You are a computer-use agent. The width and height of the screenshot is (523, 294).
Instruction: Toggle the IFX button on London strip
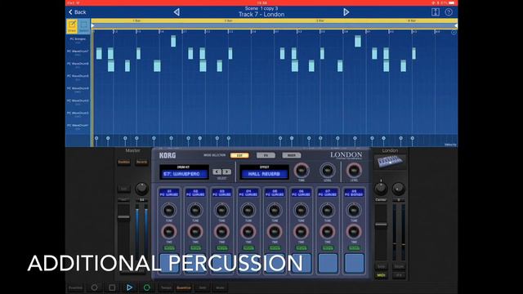pos(399,275)
